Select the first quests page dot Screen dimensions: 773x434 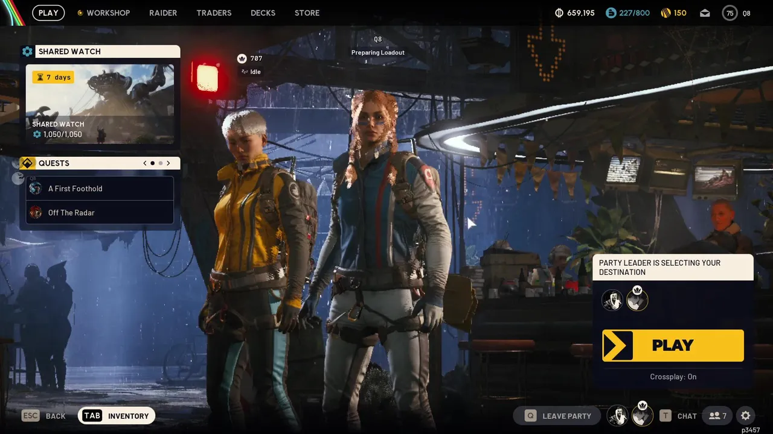[153, 163]
